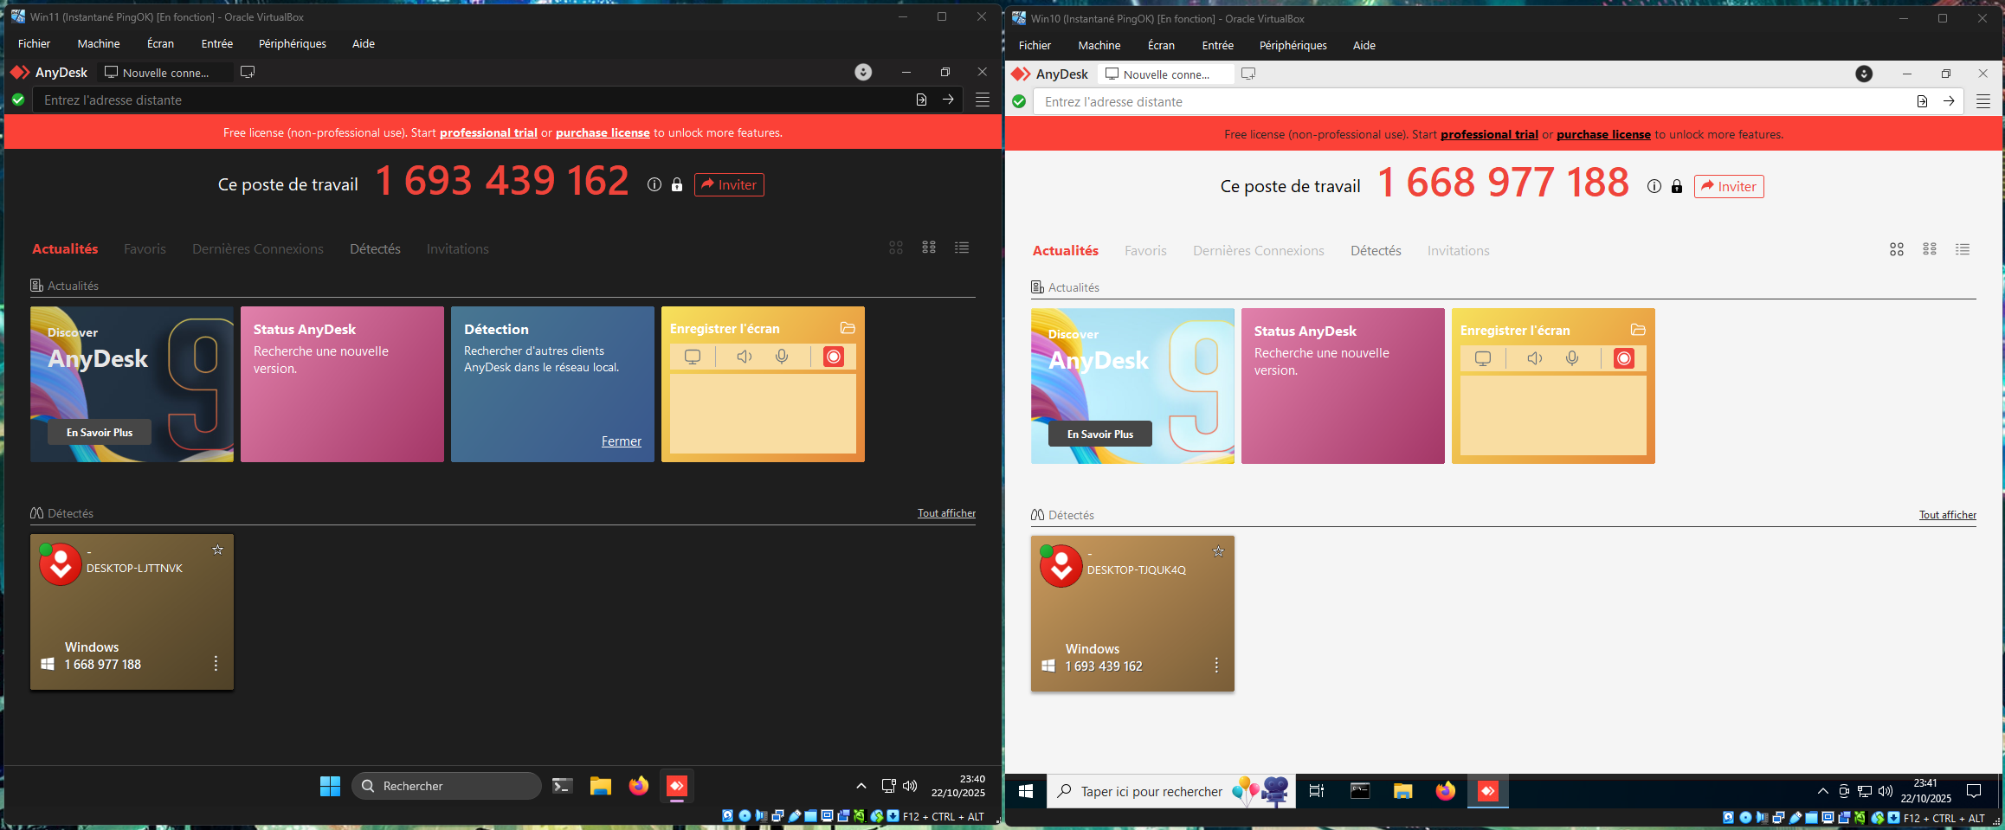Select small tiles view in Win10 AnyDesk
The width and height of the screenshot is (2005, 830).
coord(1929,249)
